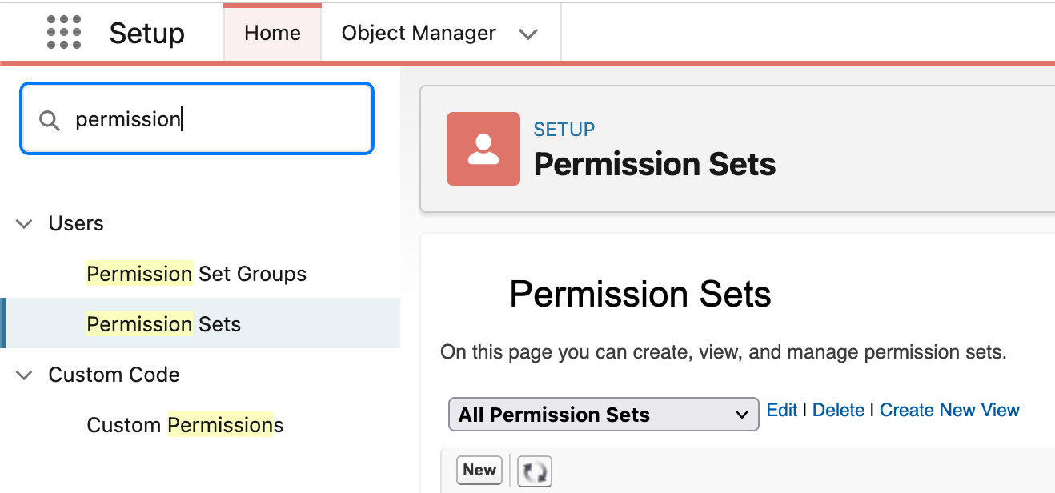Click the Users section label

click(x=76, y=223)
